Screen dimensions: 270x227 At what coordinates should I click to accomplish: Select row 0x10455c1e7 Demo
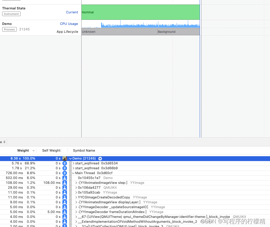coord(135,178)
